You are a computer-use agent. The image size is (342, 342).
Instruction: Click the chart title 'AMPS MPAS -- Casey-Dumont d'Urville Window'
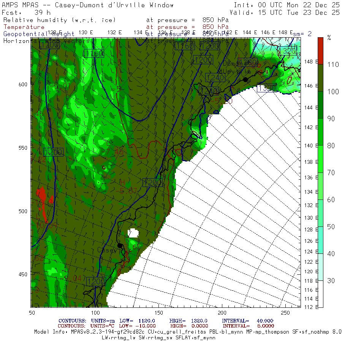pyautogui.click(x=88, y=5)
